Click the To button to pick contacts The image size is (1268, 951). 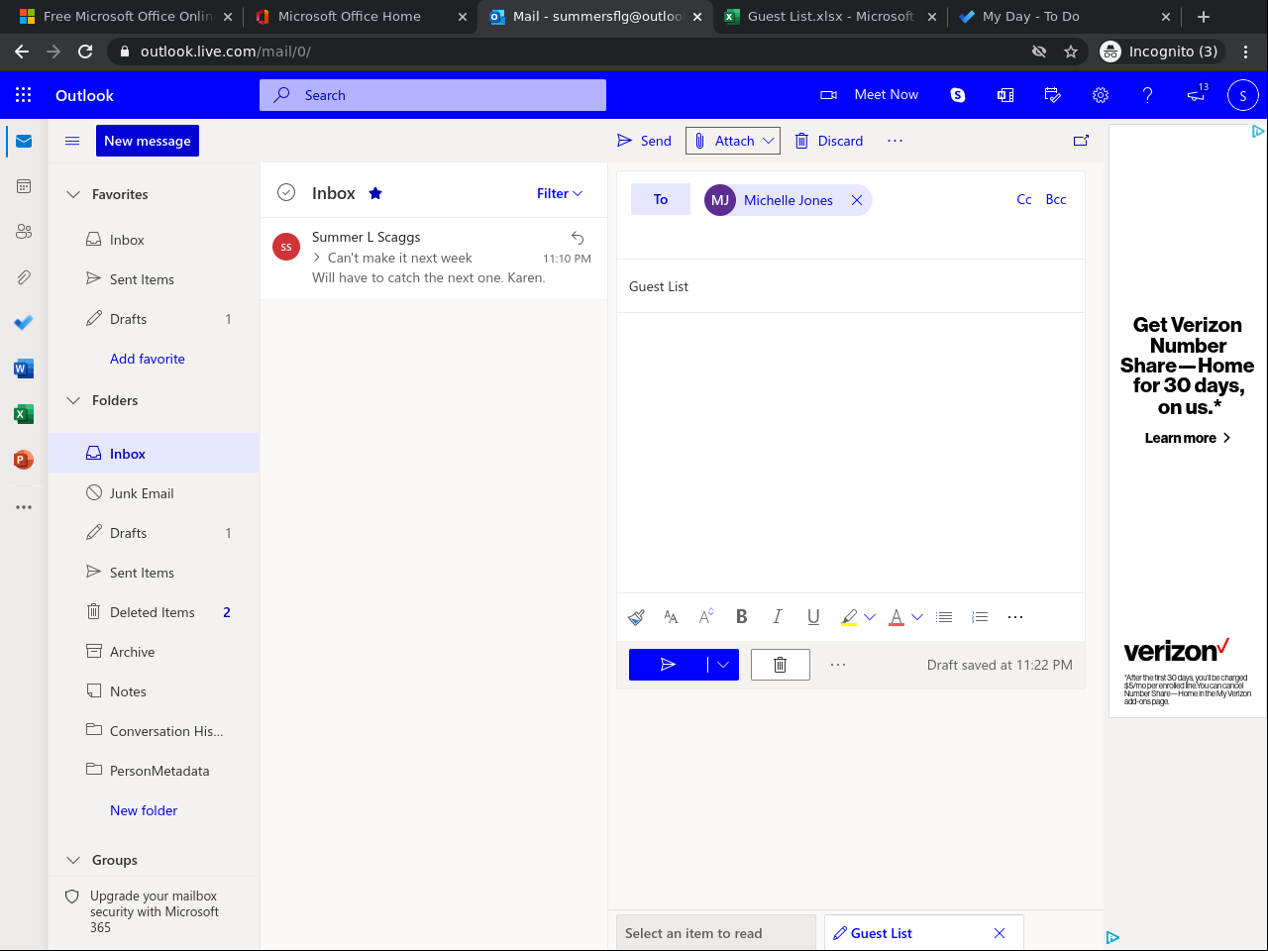pyautogui.click(x=661, y=199)
